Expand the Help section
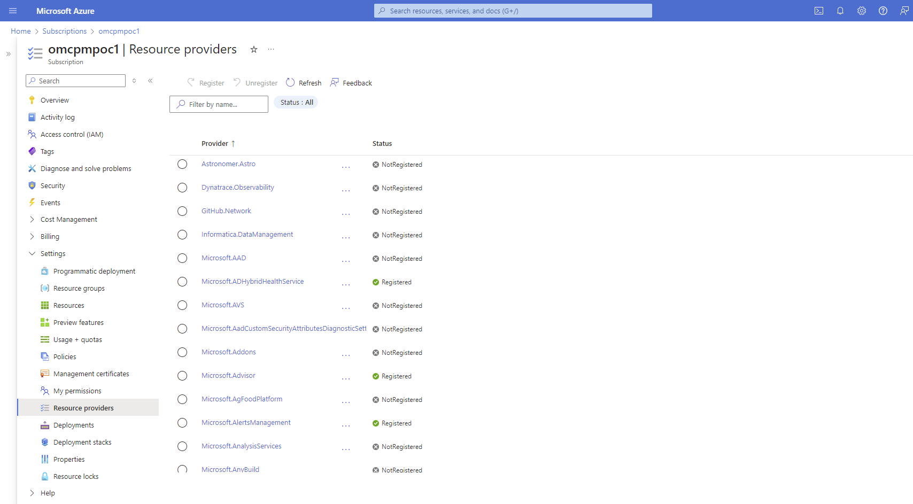This screenshot has width=913, height=504. click(x=32, y=493)
